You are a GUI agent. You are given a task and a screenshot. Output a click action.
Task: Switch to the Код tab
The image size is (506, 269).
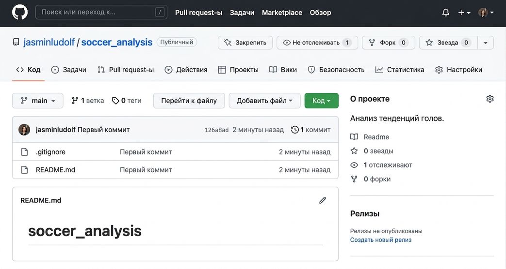pyautogui.click(x=28, y=70)
